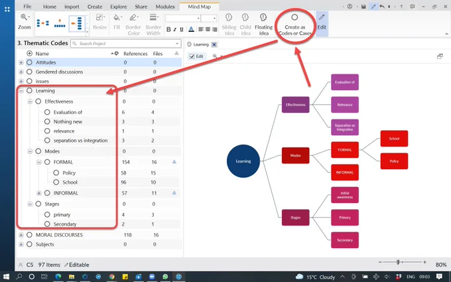Open the NVivo navigation menu dots
Viewport: 451px width, 282px height.
click(x=7, y=9)
